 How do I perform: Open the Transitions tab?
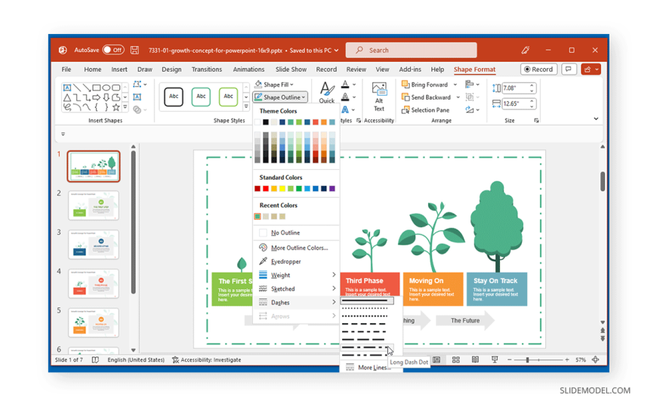(206, 69)
